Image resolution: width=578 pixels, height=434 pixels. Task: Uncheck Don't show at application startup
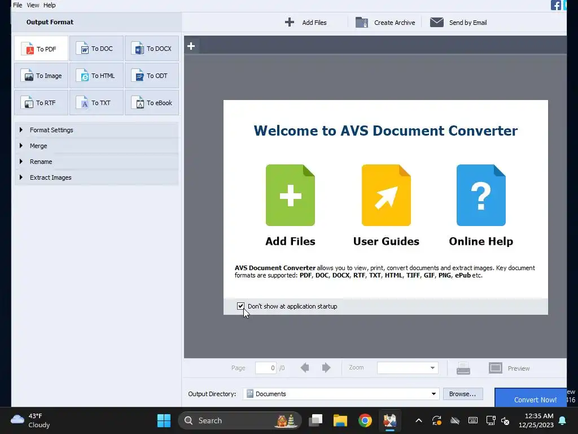point(240,306)
